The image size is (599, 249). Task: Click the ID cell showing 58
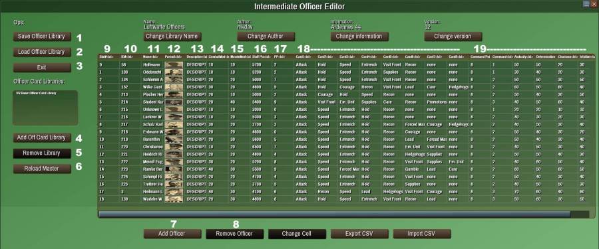[130, 65]
